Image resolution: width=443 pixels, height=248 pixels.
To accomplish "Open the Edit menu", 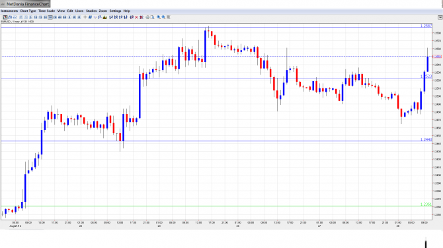I will click(70, 11).
